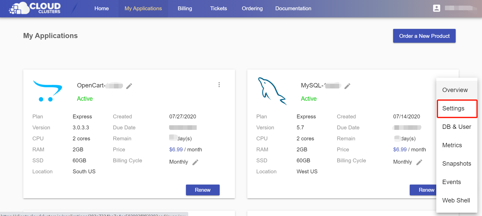Renew the OpenCart application
Viewport: 482px width, 216px height.
point(203,190)
